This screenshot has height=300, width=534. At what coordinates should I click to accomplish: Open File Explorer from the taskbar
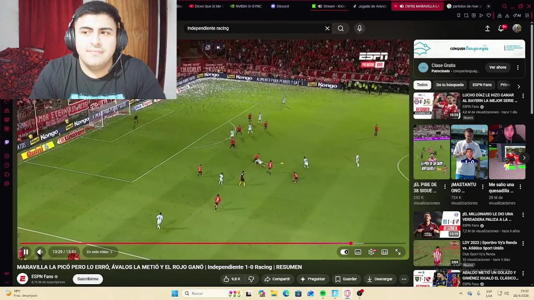pyautogui.click(x=274, y=294)
